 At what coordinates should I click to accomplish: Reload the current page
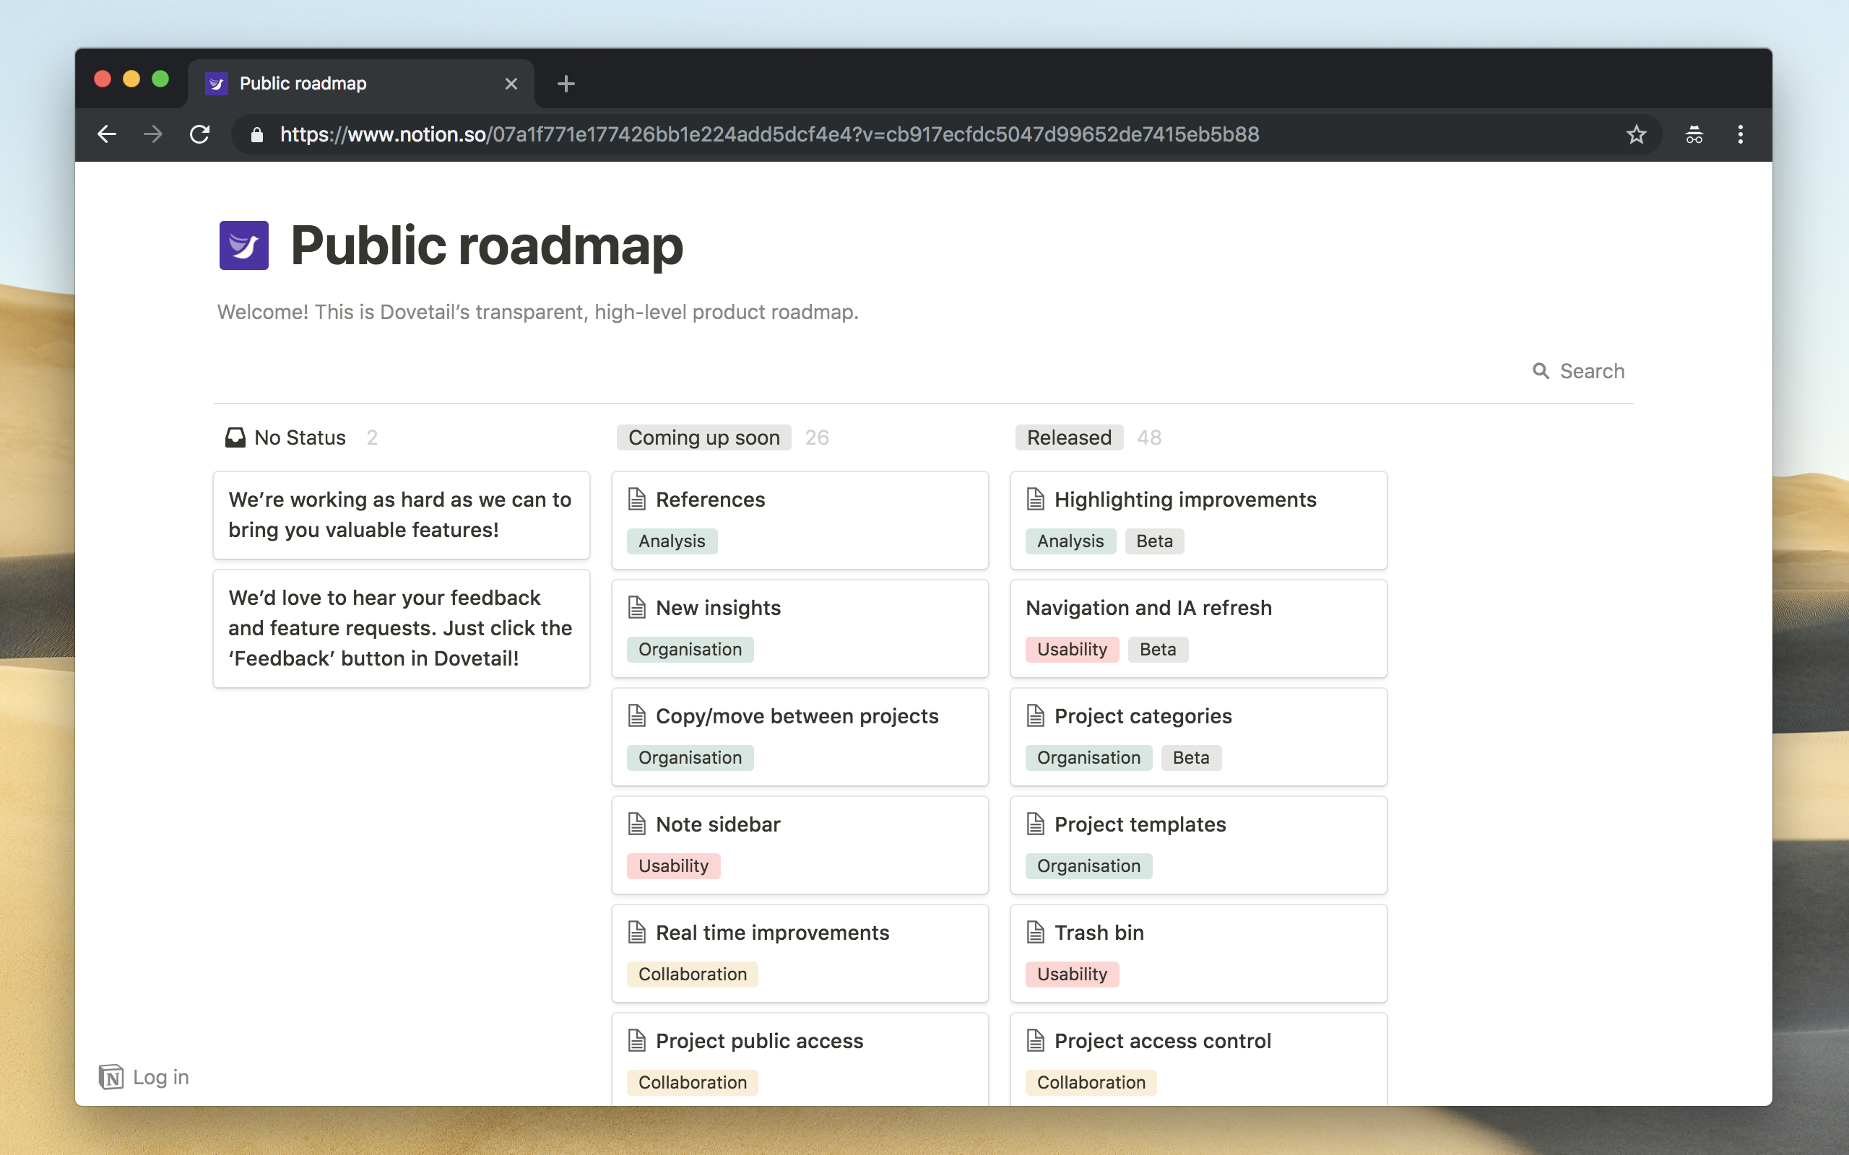200,134
